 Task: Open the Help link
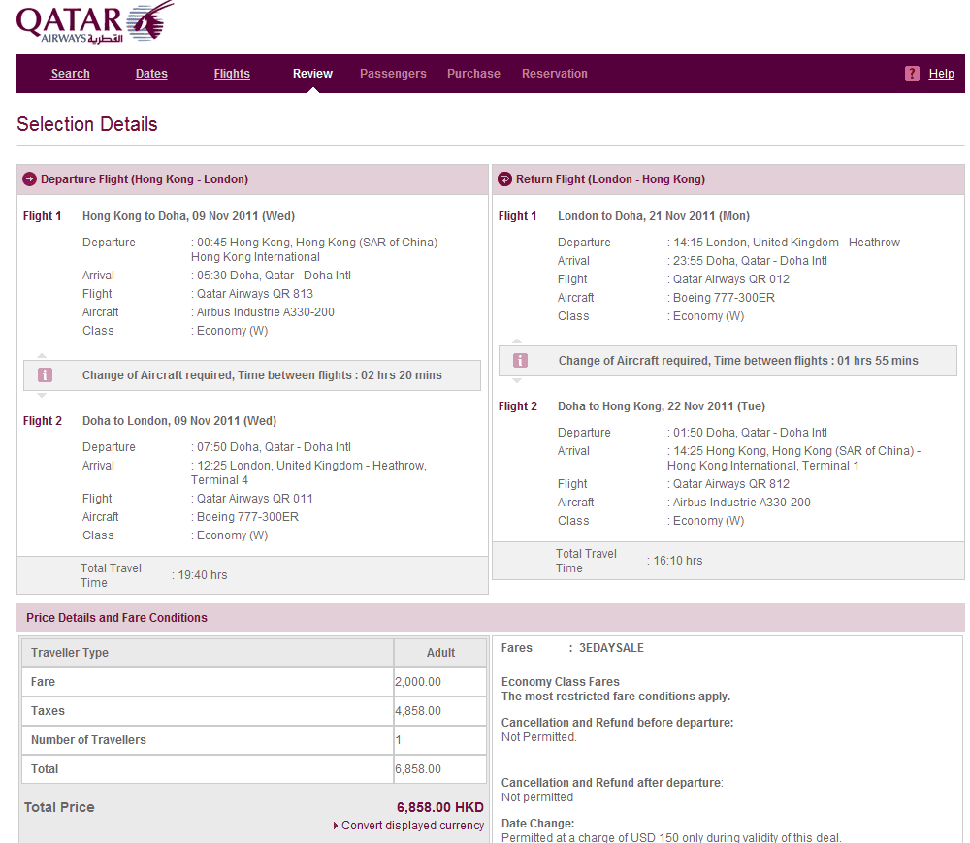click(x=941, y=74)
